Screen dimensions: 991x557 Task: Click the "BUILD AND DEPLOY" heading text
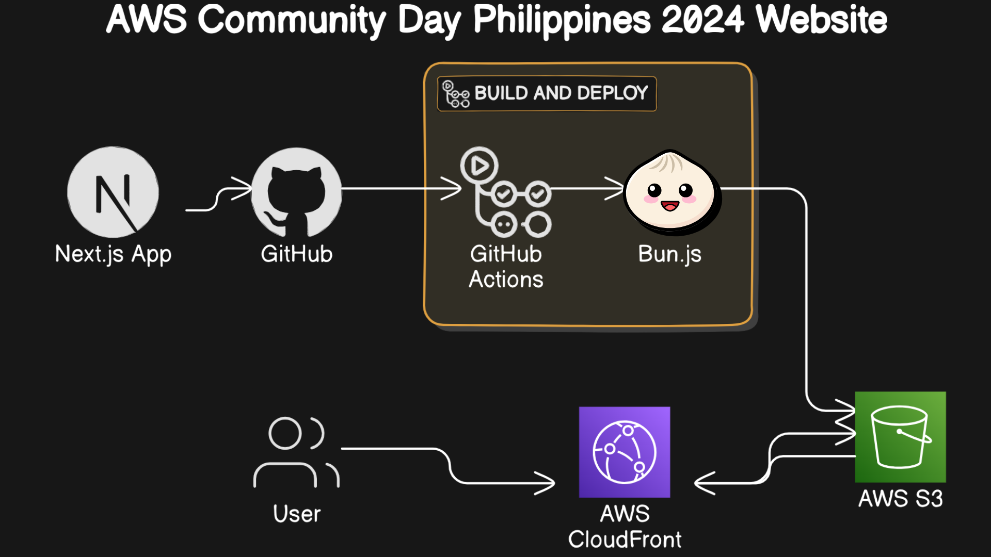[x=561, y=93]
